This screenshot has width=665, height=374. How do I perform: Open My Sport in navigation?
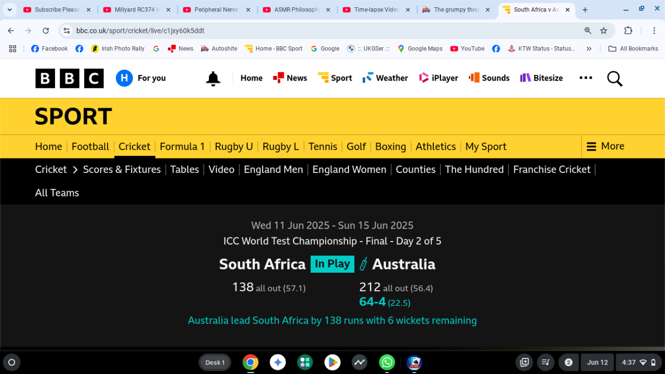pyautogui.click(x=486, y=146)
